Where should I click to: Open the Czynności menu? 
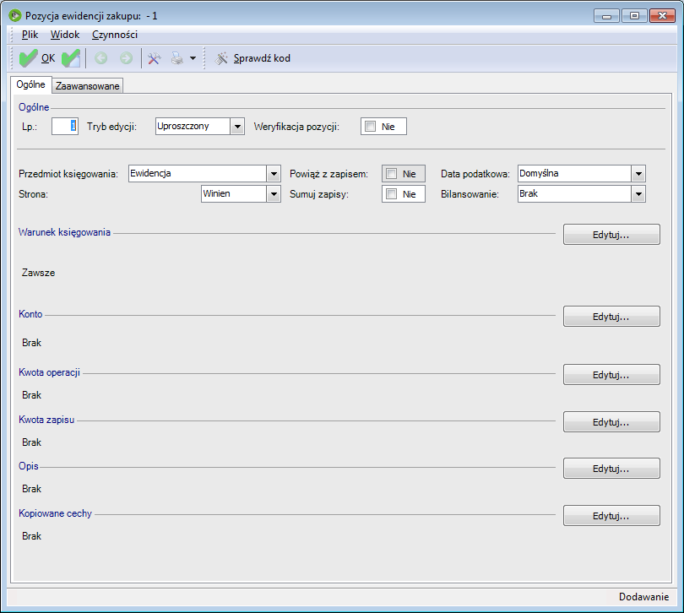coord(115,35)
